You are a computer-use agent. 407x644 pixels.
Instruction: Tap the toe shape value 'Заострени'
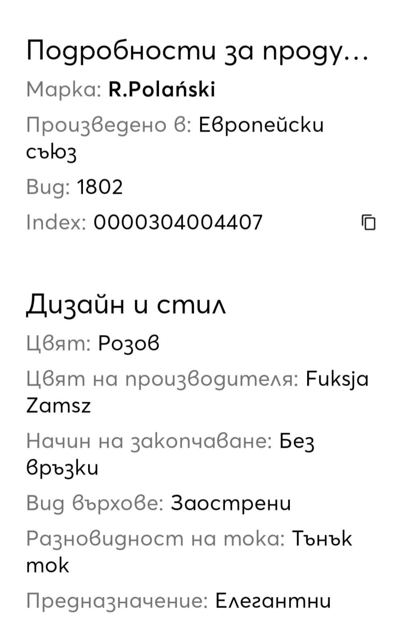click(x=231, y=503)
